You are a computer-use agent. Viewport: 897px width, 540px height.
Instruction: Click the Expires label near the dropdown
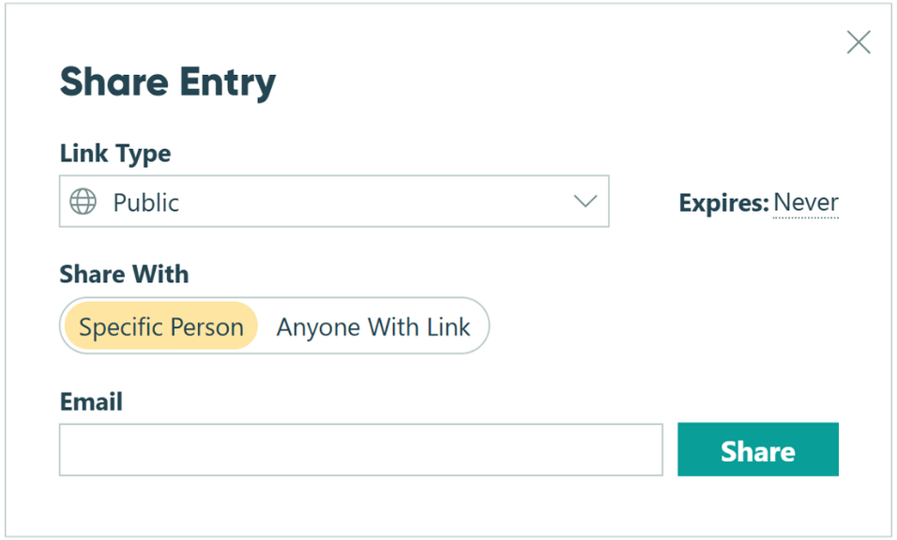pyautogui.click(x=722, y=202)
